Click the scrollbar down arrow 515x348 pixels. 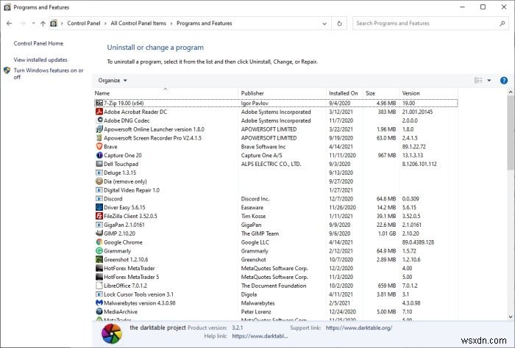[x=511, y=316]
